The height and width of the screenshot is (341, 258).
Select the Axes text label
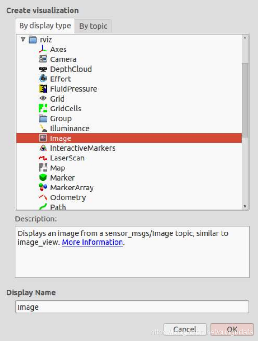tap(58, 50)
